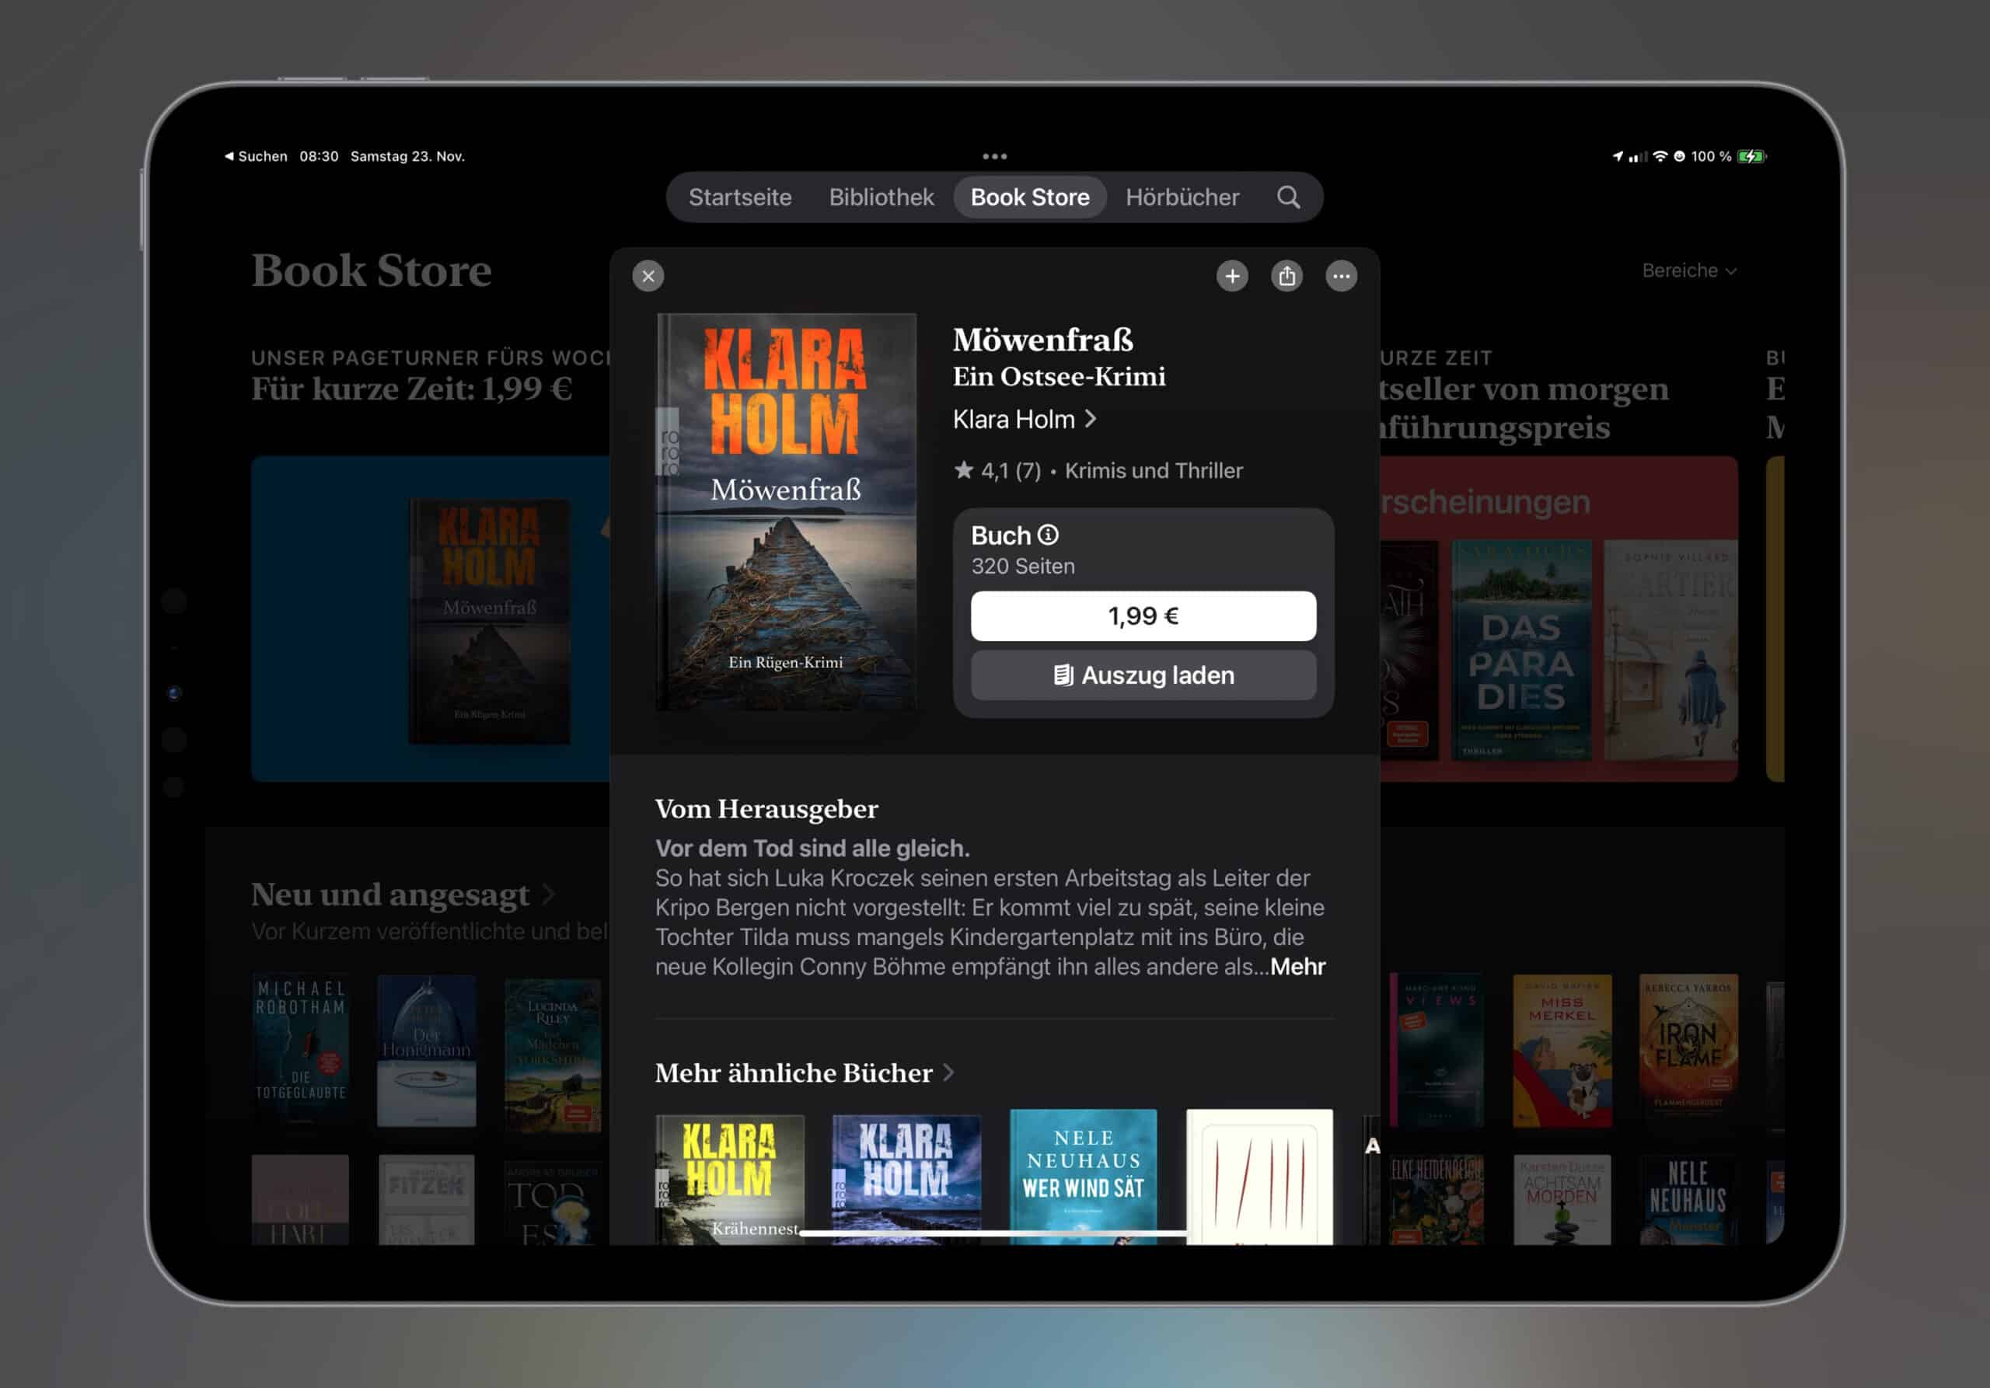The image size is (1990, 1388).
Task: Tap Auszug laden to download sample
Action: [1143, 675]
